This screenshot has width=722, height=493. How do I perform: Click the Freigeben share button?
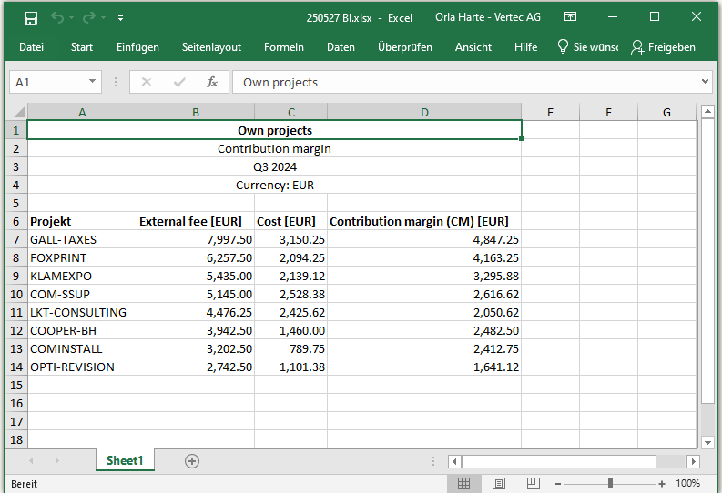point(662,47)
